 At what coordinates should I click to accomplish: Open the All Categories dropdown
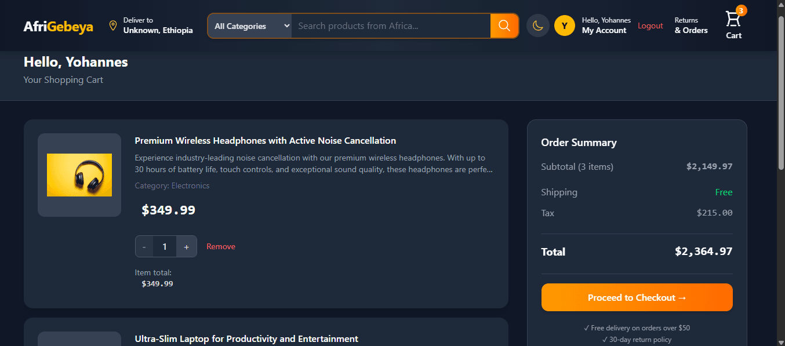[x=250, y=26]
